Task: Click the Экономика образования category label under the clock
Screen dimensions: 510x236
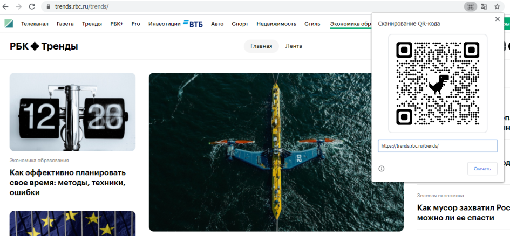Action: [39, 161]
